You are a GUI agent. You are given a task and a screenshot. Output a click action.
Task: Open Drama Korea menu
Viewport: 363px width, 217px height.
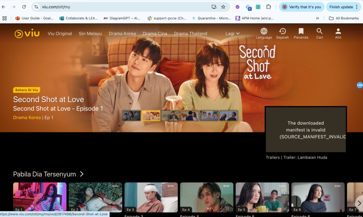(122, 34)
